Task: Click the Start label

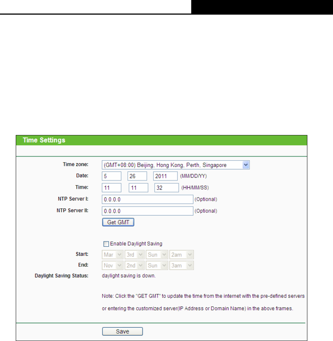Action: click(x=82, y=254)
